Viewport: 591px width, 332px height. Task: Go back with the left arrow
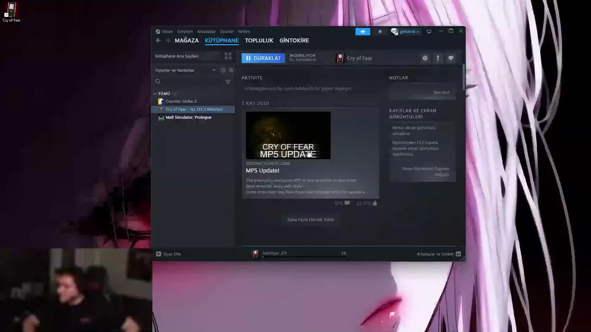[158, 41]
